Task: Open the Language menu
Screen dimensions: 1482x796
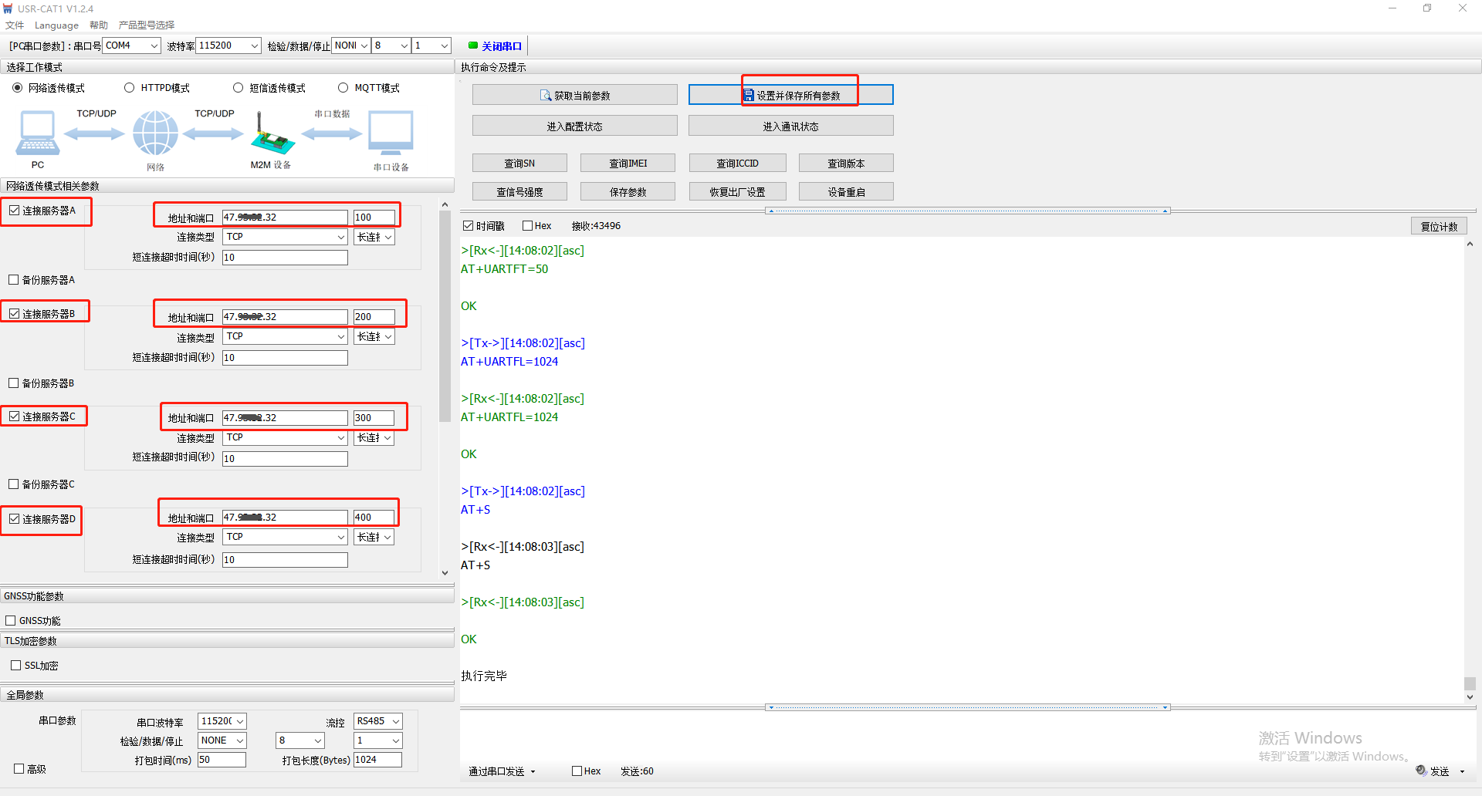Action: (56, 25)
